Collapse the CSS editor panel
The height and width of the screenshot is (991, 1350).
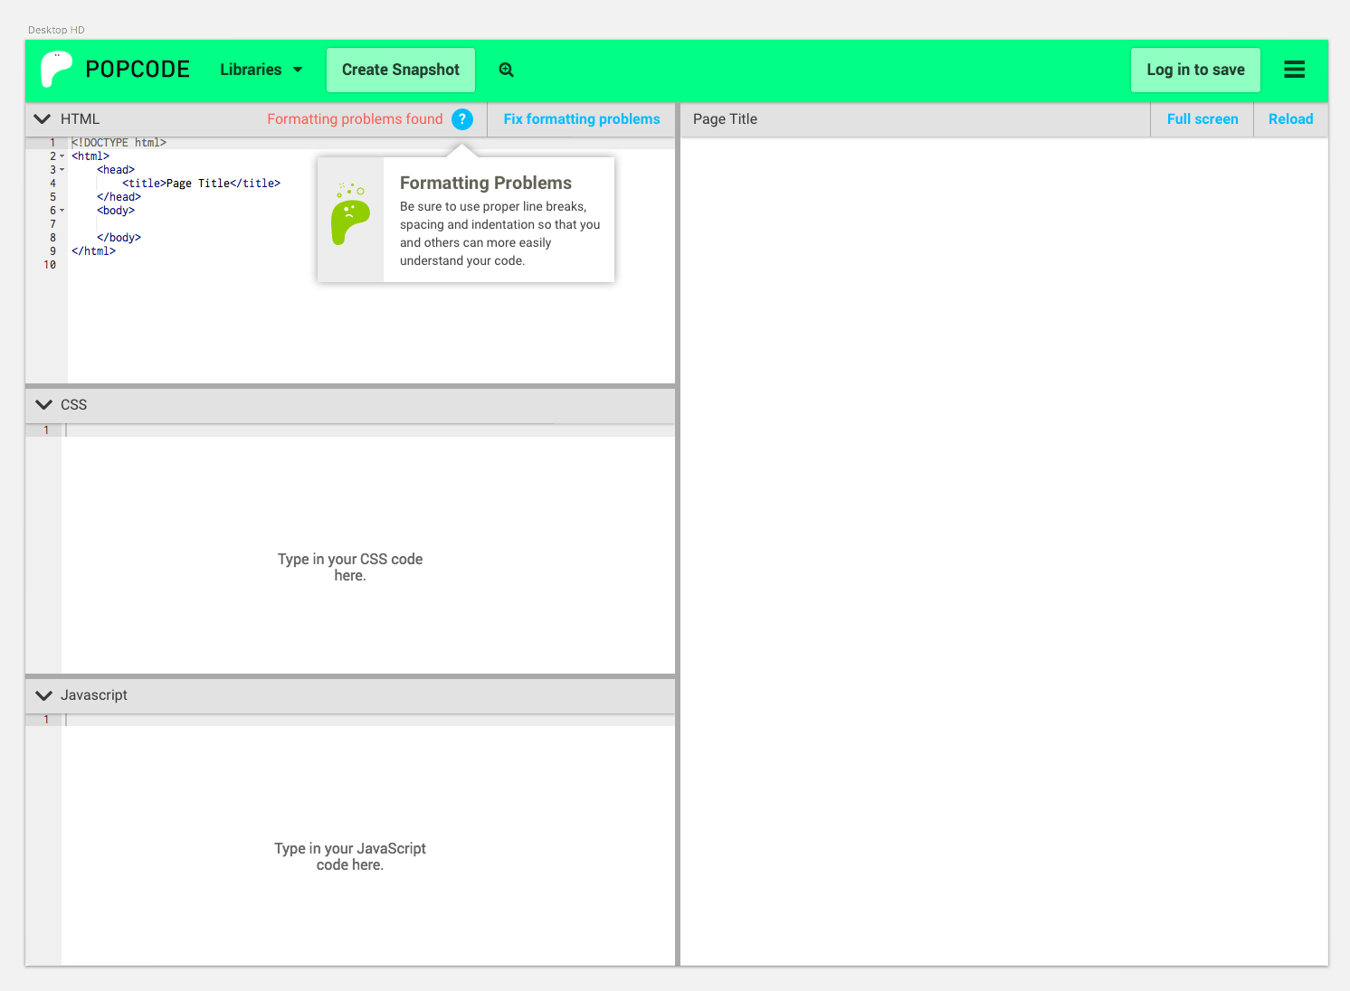click(43, 405)
